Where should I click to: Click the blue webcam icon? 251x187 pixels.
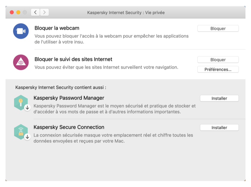tap(21, 31)
